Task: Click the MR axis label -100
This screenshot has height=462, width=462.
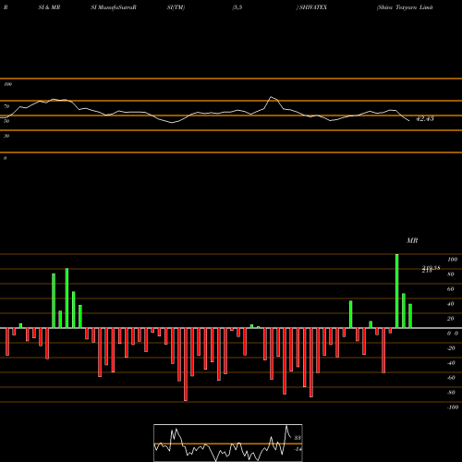Action: click(x=453, y=407)
